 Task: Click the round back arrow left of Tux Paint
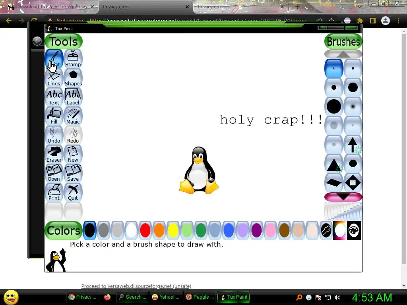click(37, 41)
